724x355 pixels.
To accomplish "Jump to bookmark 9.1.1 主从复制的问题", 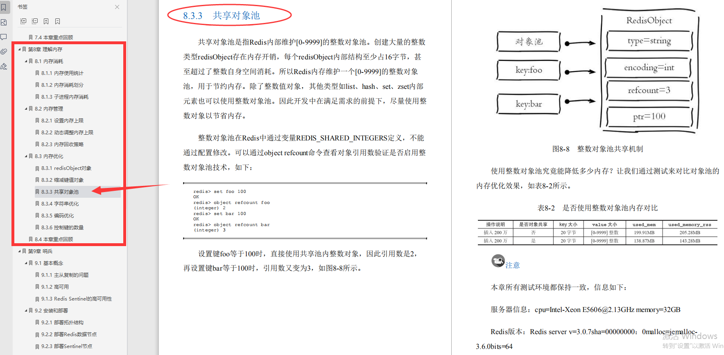I will 65,275.
